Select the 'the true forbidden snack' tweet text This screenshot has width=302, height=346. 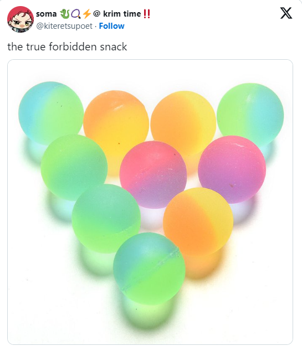[67, 47]
